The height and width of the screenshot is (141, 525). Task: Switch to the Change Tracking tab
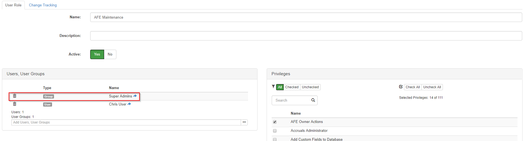point(43,5)
